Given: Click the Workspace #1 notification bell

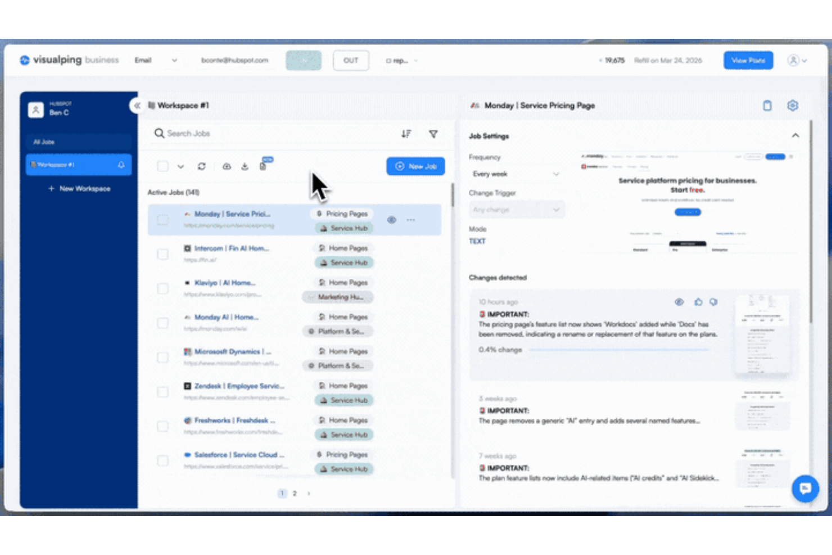Looking at the screenshot, I should (121, 165).
